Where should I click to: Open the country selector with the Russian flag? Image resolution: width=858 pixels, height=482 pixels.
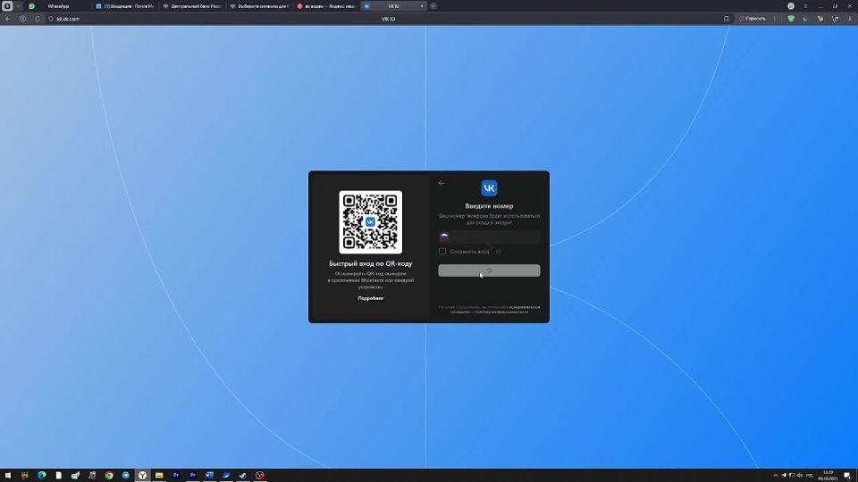tap(444, 237)
